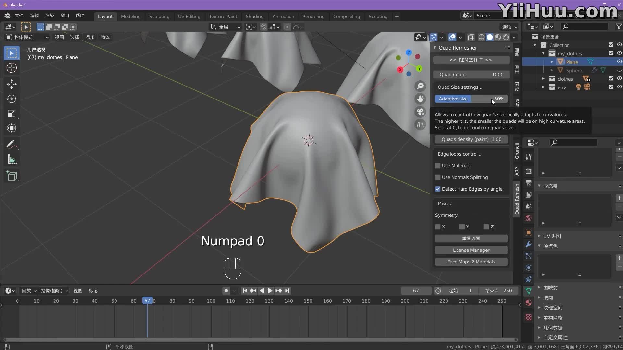
Task: Select the Measure tool
Action: pos(12,159)
